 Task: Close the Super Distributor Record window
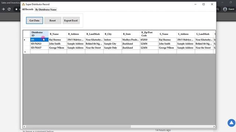pos(212,4)
